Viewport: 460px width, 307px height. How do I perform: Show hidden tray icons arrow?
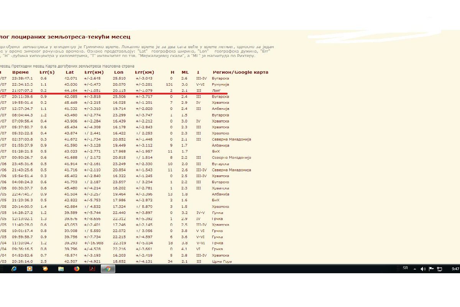pyautogui.click(x=415, y=269)
